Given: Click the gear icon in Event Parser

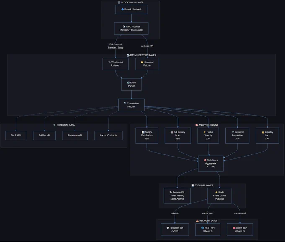Looking at the screenshot, I should pyautogui.click(x=128, y=82).
